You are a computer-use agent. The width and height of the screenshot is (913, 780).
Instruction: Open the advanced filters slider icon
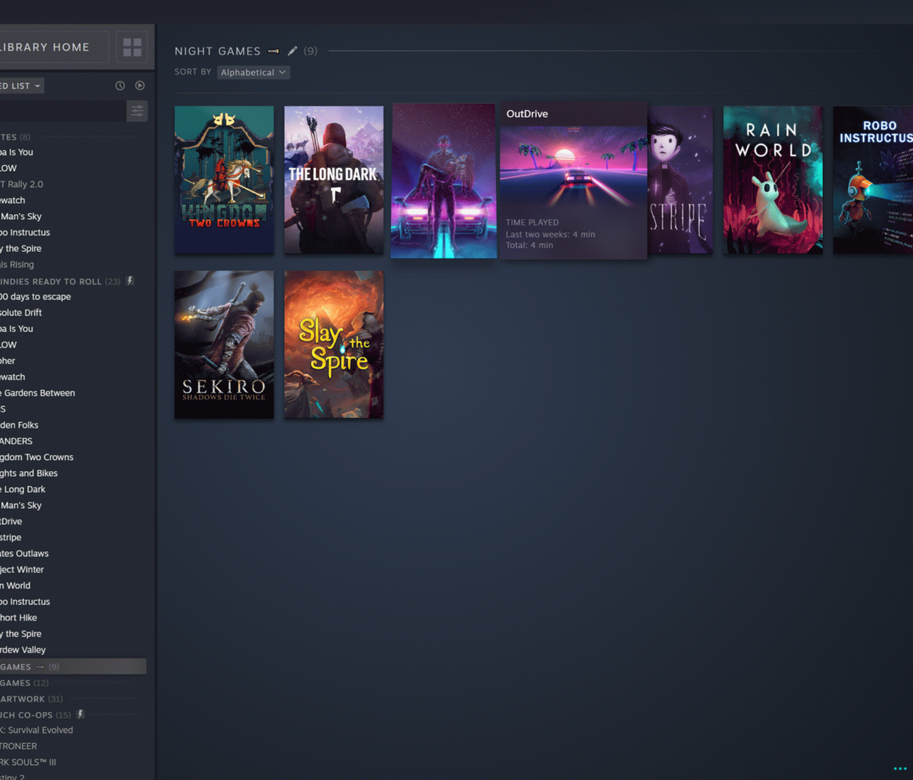[137, 111]
